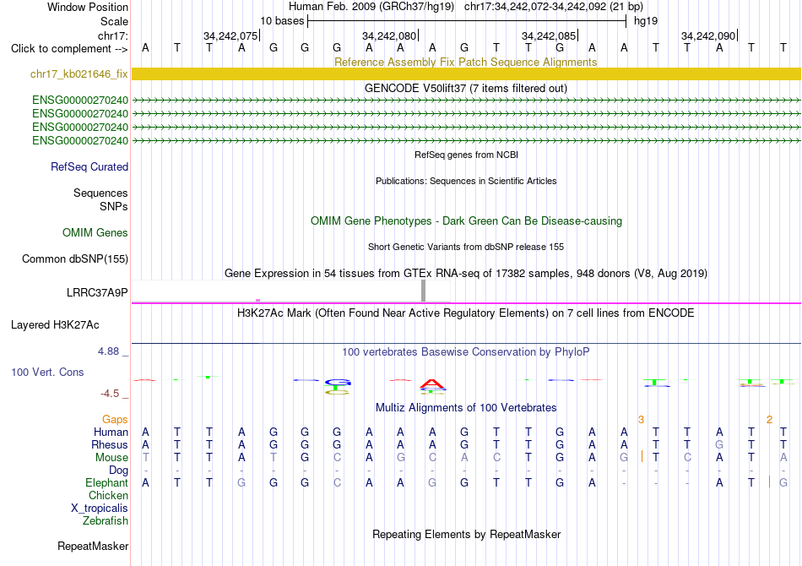Click the 34,242,075 coordinate marker
Viewport: 802px width, 566px height.
(230, 35)
